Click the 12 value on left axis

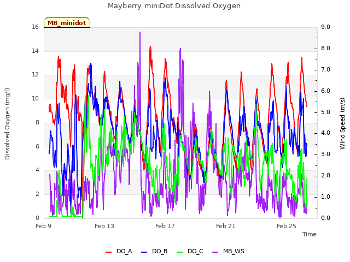[35, 75]
